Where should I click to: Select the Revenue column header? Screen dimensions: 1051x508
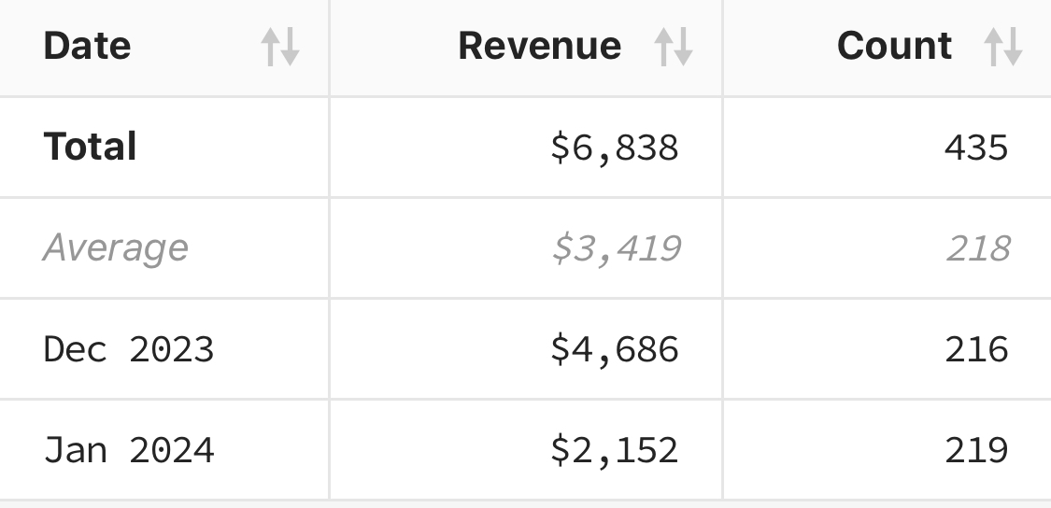point(525,47)
